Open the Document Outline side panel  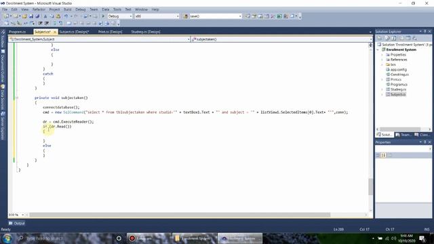[3, 66]
